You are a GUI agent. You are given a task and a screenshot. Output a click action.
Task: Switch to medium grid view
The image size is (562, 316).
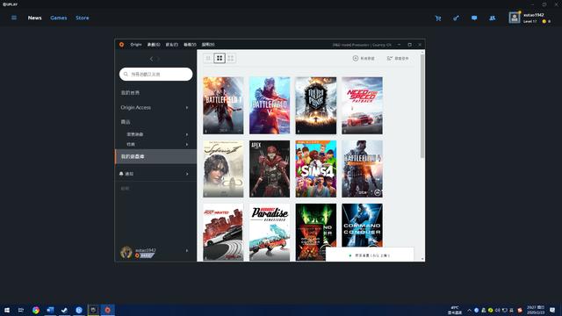(x=220, y=58)
